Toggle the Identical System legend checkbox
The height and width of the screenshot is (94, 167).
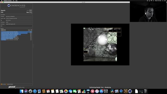[x=7, y=84]
